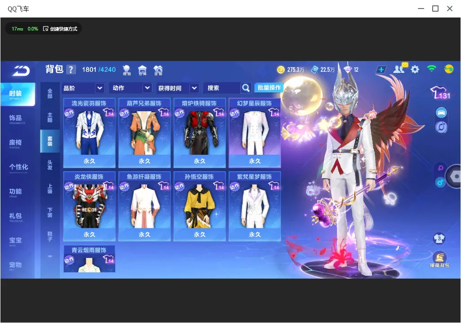Click the 动作 badge on 孙悟空服饰

[x=179, y=187]
